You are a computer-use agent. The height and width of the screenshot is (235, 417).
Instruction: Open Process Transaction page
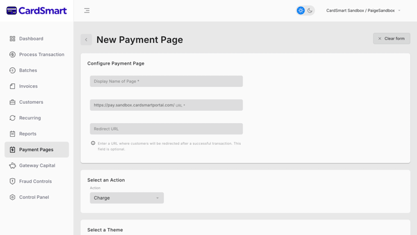(x=42, y=55)
